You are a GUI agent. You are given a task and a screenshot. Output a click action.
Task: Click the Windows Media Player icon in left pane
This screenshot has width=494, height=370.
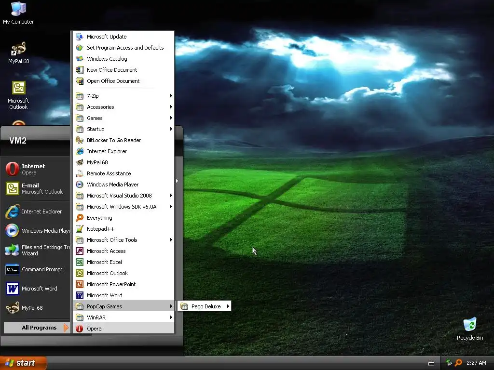click(x=12, y=231)
